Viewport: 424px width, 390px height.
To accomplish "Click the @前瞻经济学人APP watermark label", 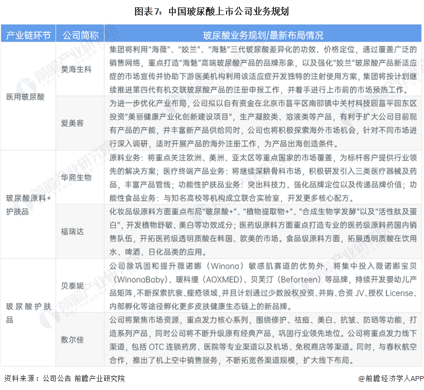I will 391,378.
